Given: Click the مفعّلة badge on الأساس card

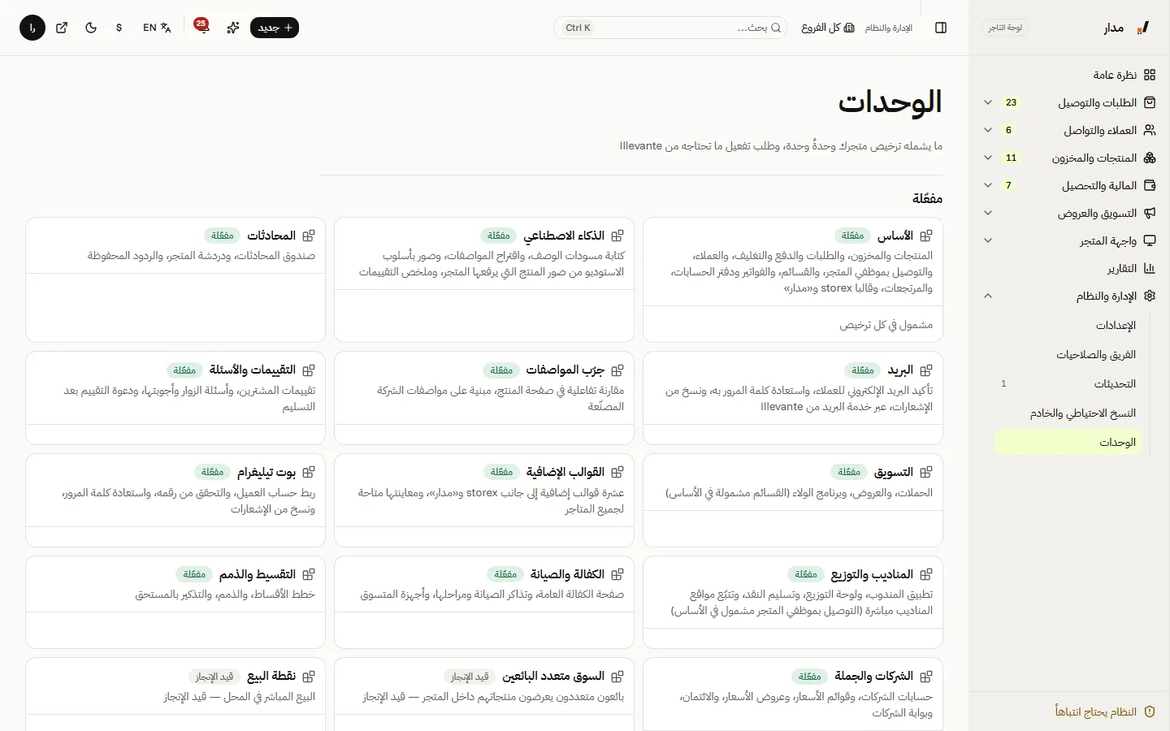Looking at the screenshot, I should [x=852, y=236].
